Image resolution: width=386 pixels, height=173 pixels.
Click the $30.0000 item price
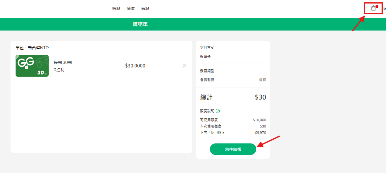click(x=135, y=66)
